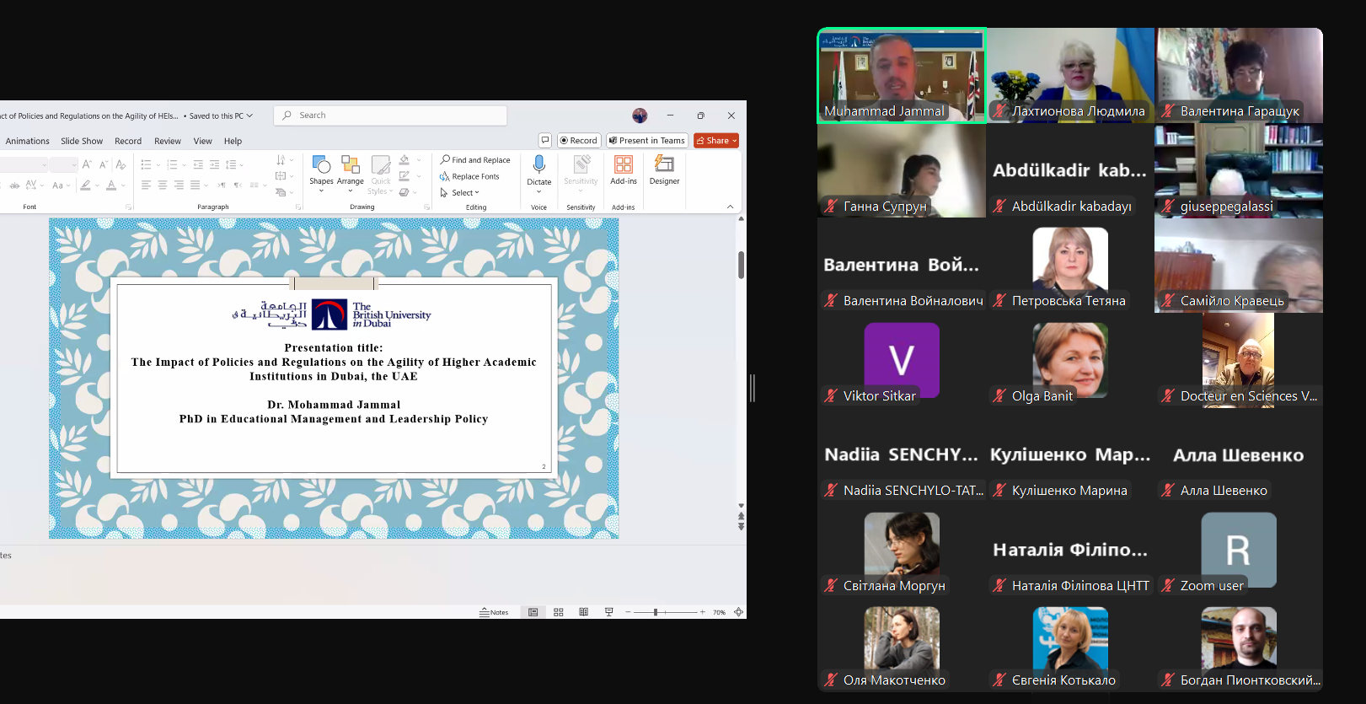The width and height of the screenshot is (1366, 704).
Task: Toggle center text alignment
Action: click(x=162, y=185)
